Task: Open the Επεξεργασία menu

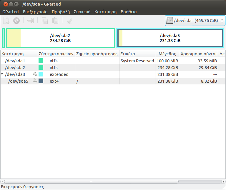Action: (x=35, y=12)
